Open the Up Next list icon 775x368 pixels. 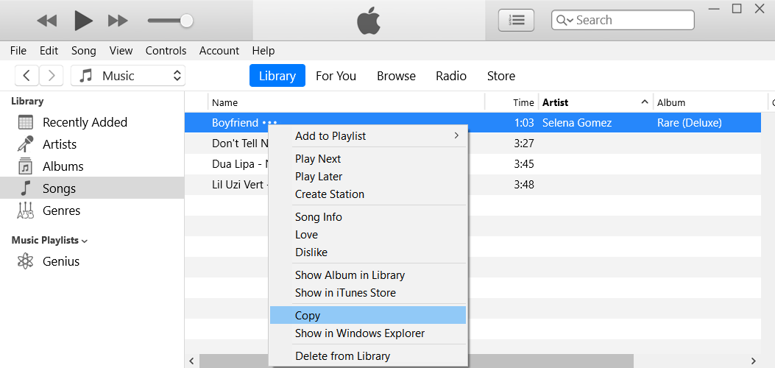[x=516, y=21]
